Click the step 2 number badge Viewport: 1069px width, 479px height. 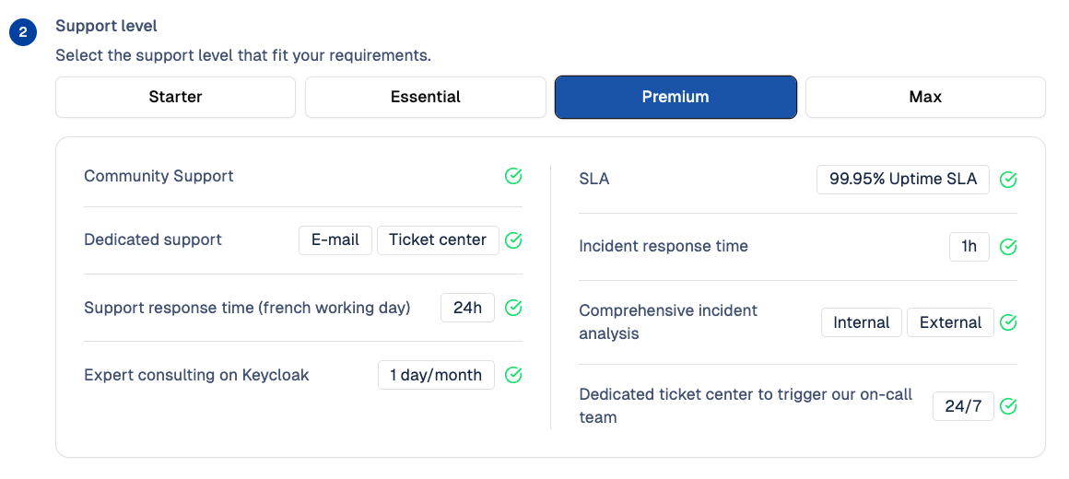22,33
